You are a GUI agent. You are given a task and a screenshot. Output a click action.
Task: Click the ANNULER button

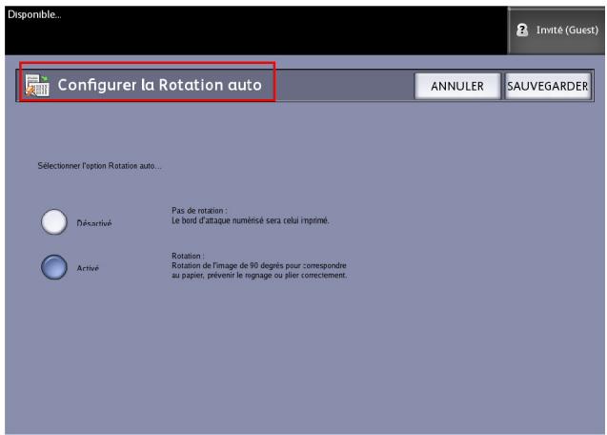coord(457,86)
